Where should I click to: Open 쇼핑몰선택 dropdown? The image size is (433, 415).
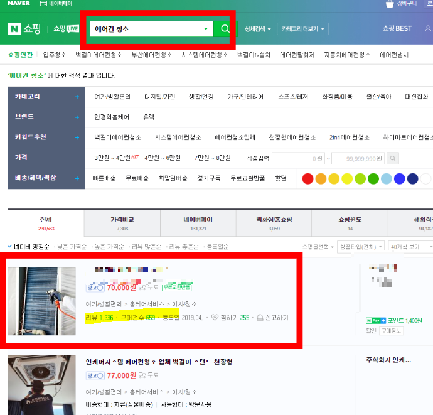click(x=318, y=247)
